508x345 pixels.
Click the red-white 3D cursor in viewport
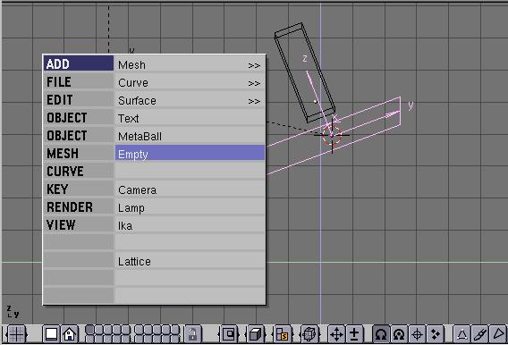click(332, 135)
